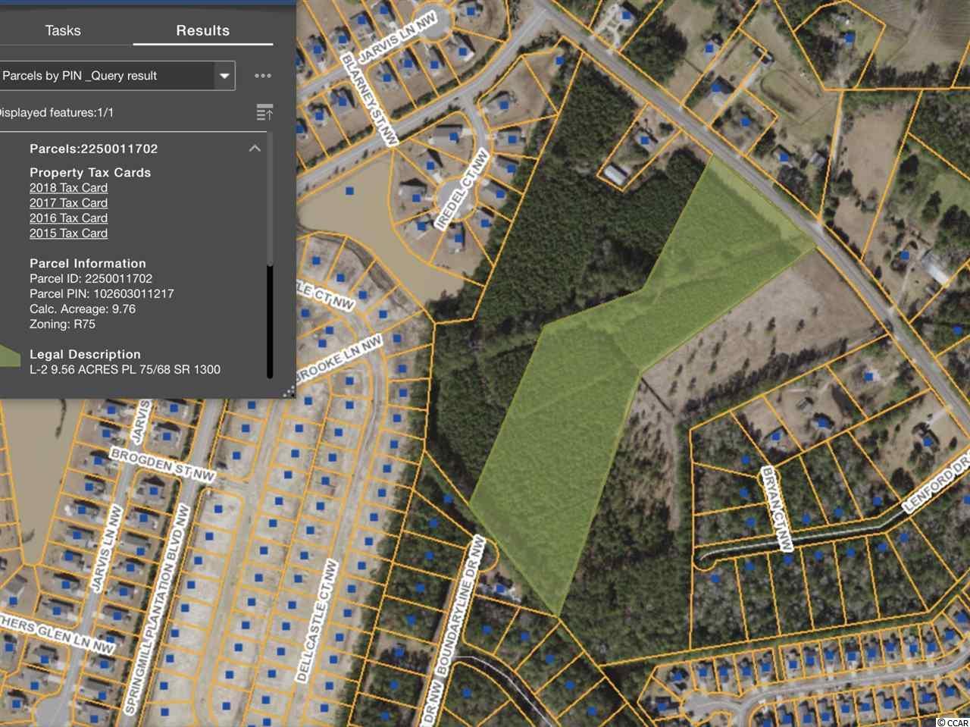Click the IREDELL CT NW street label
The width and height of the screenshot is (970, 727).
461,190
